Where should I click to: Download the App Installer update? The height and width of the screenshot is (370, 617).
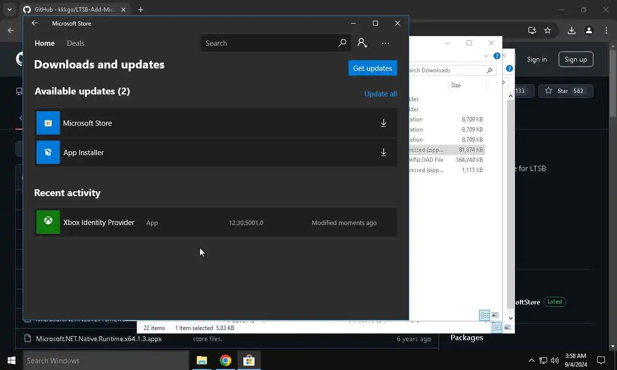click(x=384, y=152)
